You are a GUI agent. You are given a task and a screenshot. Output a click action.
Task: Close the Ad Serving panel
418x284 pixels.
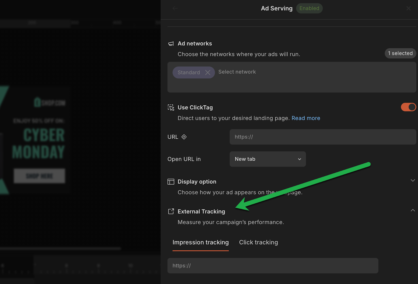click(408, 9)
